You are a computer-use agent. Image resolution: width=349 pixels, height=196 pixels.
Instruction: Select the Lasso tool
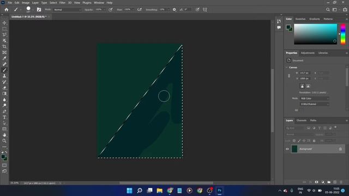[x=4, y=35]
